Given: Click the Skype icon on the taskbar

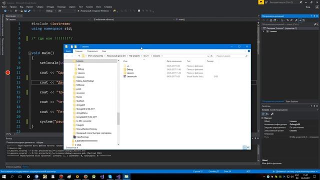Looking at the screenshot, I should (110, 176).
